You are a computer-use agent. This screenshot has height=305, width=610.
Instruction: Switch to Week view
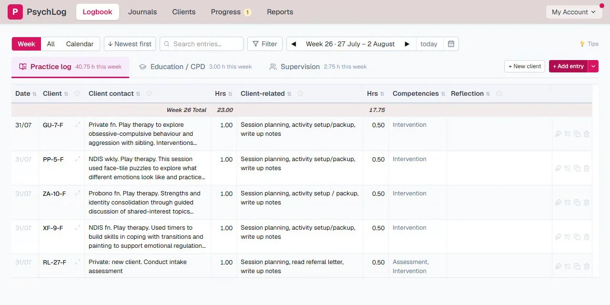tap(26, 44)
